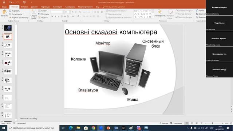233x131 pixels.
Task: Create a new slide with Создать слайд
Action: point(34,15)
